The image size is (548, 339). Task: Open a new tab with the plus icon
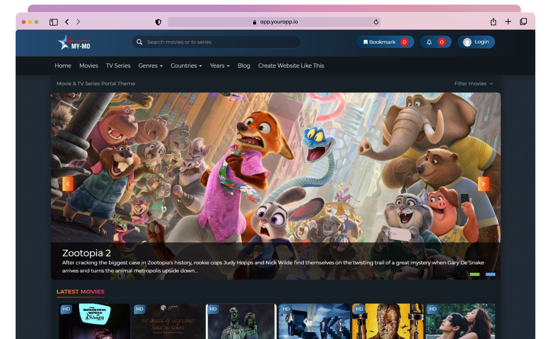coord(508,22)
